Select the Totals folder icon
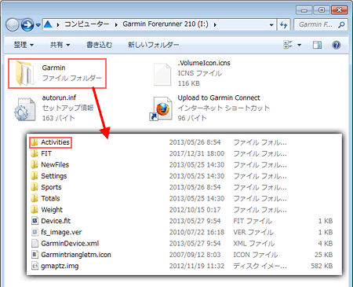 35,198
